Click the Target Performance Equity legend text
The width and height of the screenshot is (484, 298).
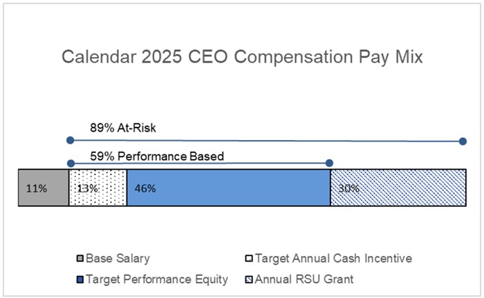pyautogui.click(x=157, y=279)
